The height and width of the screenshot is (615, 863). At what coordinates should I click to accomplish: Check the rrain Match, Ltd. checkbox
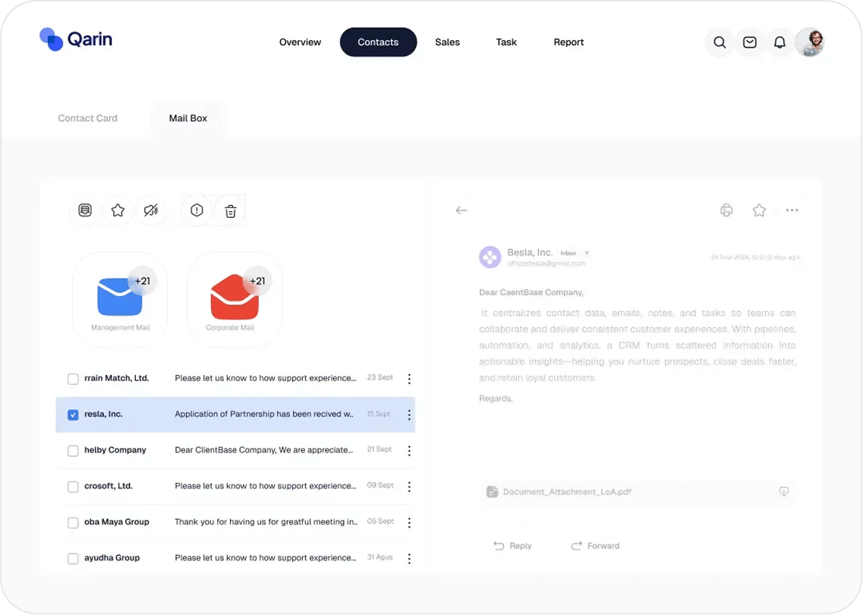pos(73,379)
